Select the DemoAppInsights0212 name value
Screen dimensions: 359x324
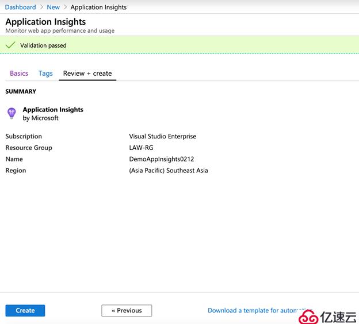[x=162, y=159]
